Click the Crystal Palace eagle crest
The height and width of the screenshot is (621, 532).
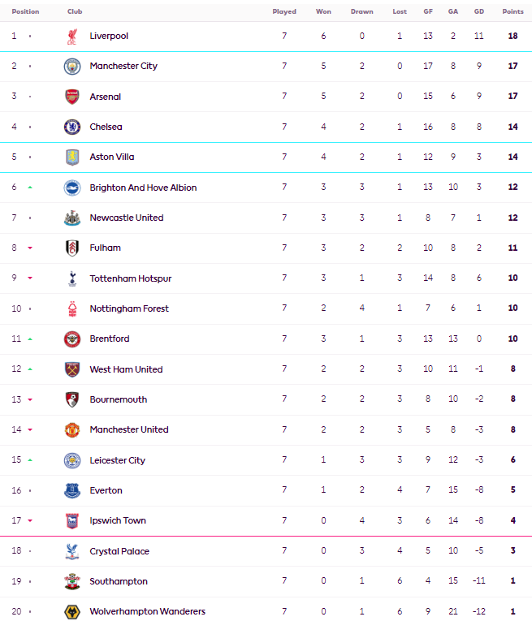point(72,551)
